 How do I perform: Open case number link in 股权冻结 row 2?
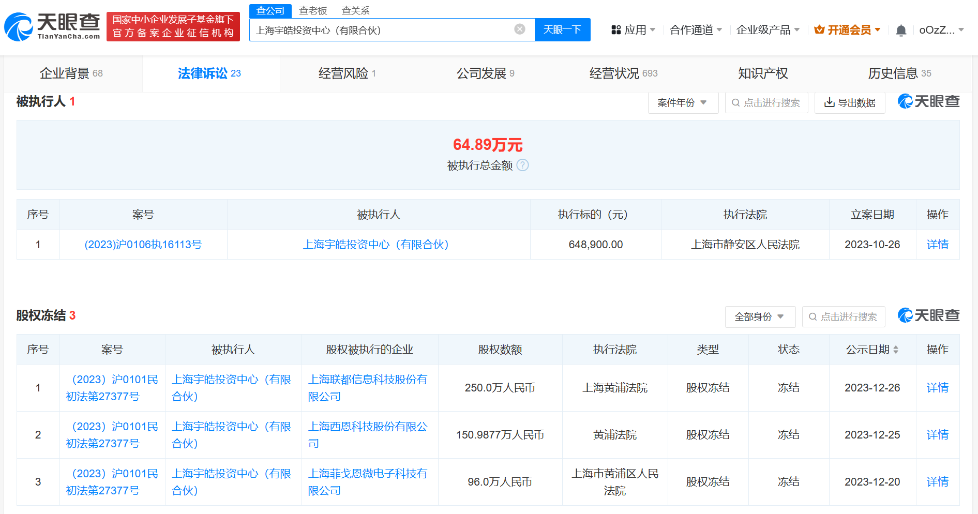[x=112, y=435]
